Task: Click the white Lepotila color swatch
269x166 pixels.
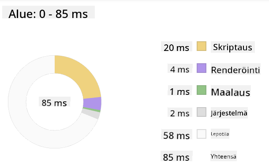Action: click(x=202, y=134)
